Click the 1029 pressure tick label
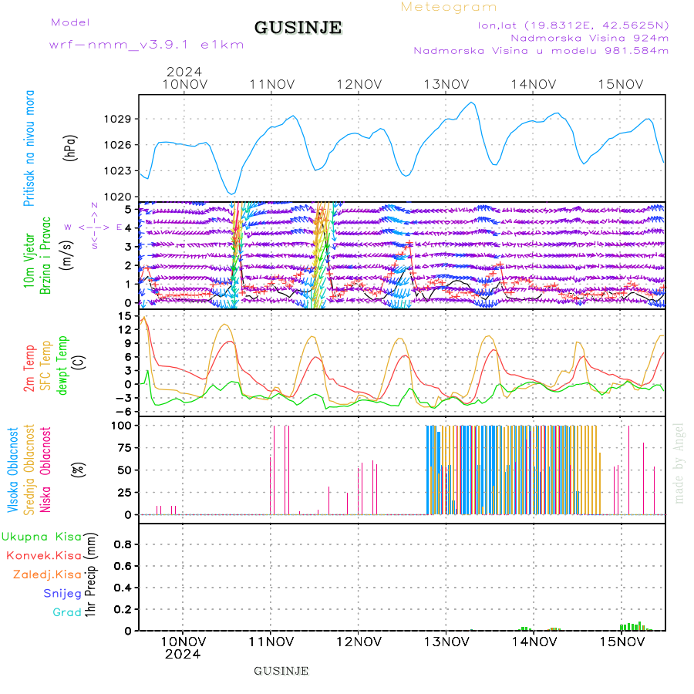The width and height of the screenshot is (694, 694). [117, 119]
